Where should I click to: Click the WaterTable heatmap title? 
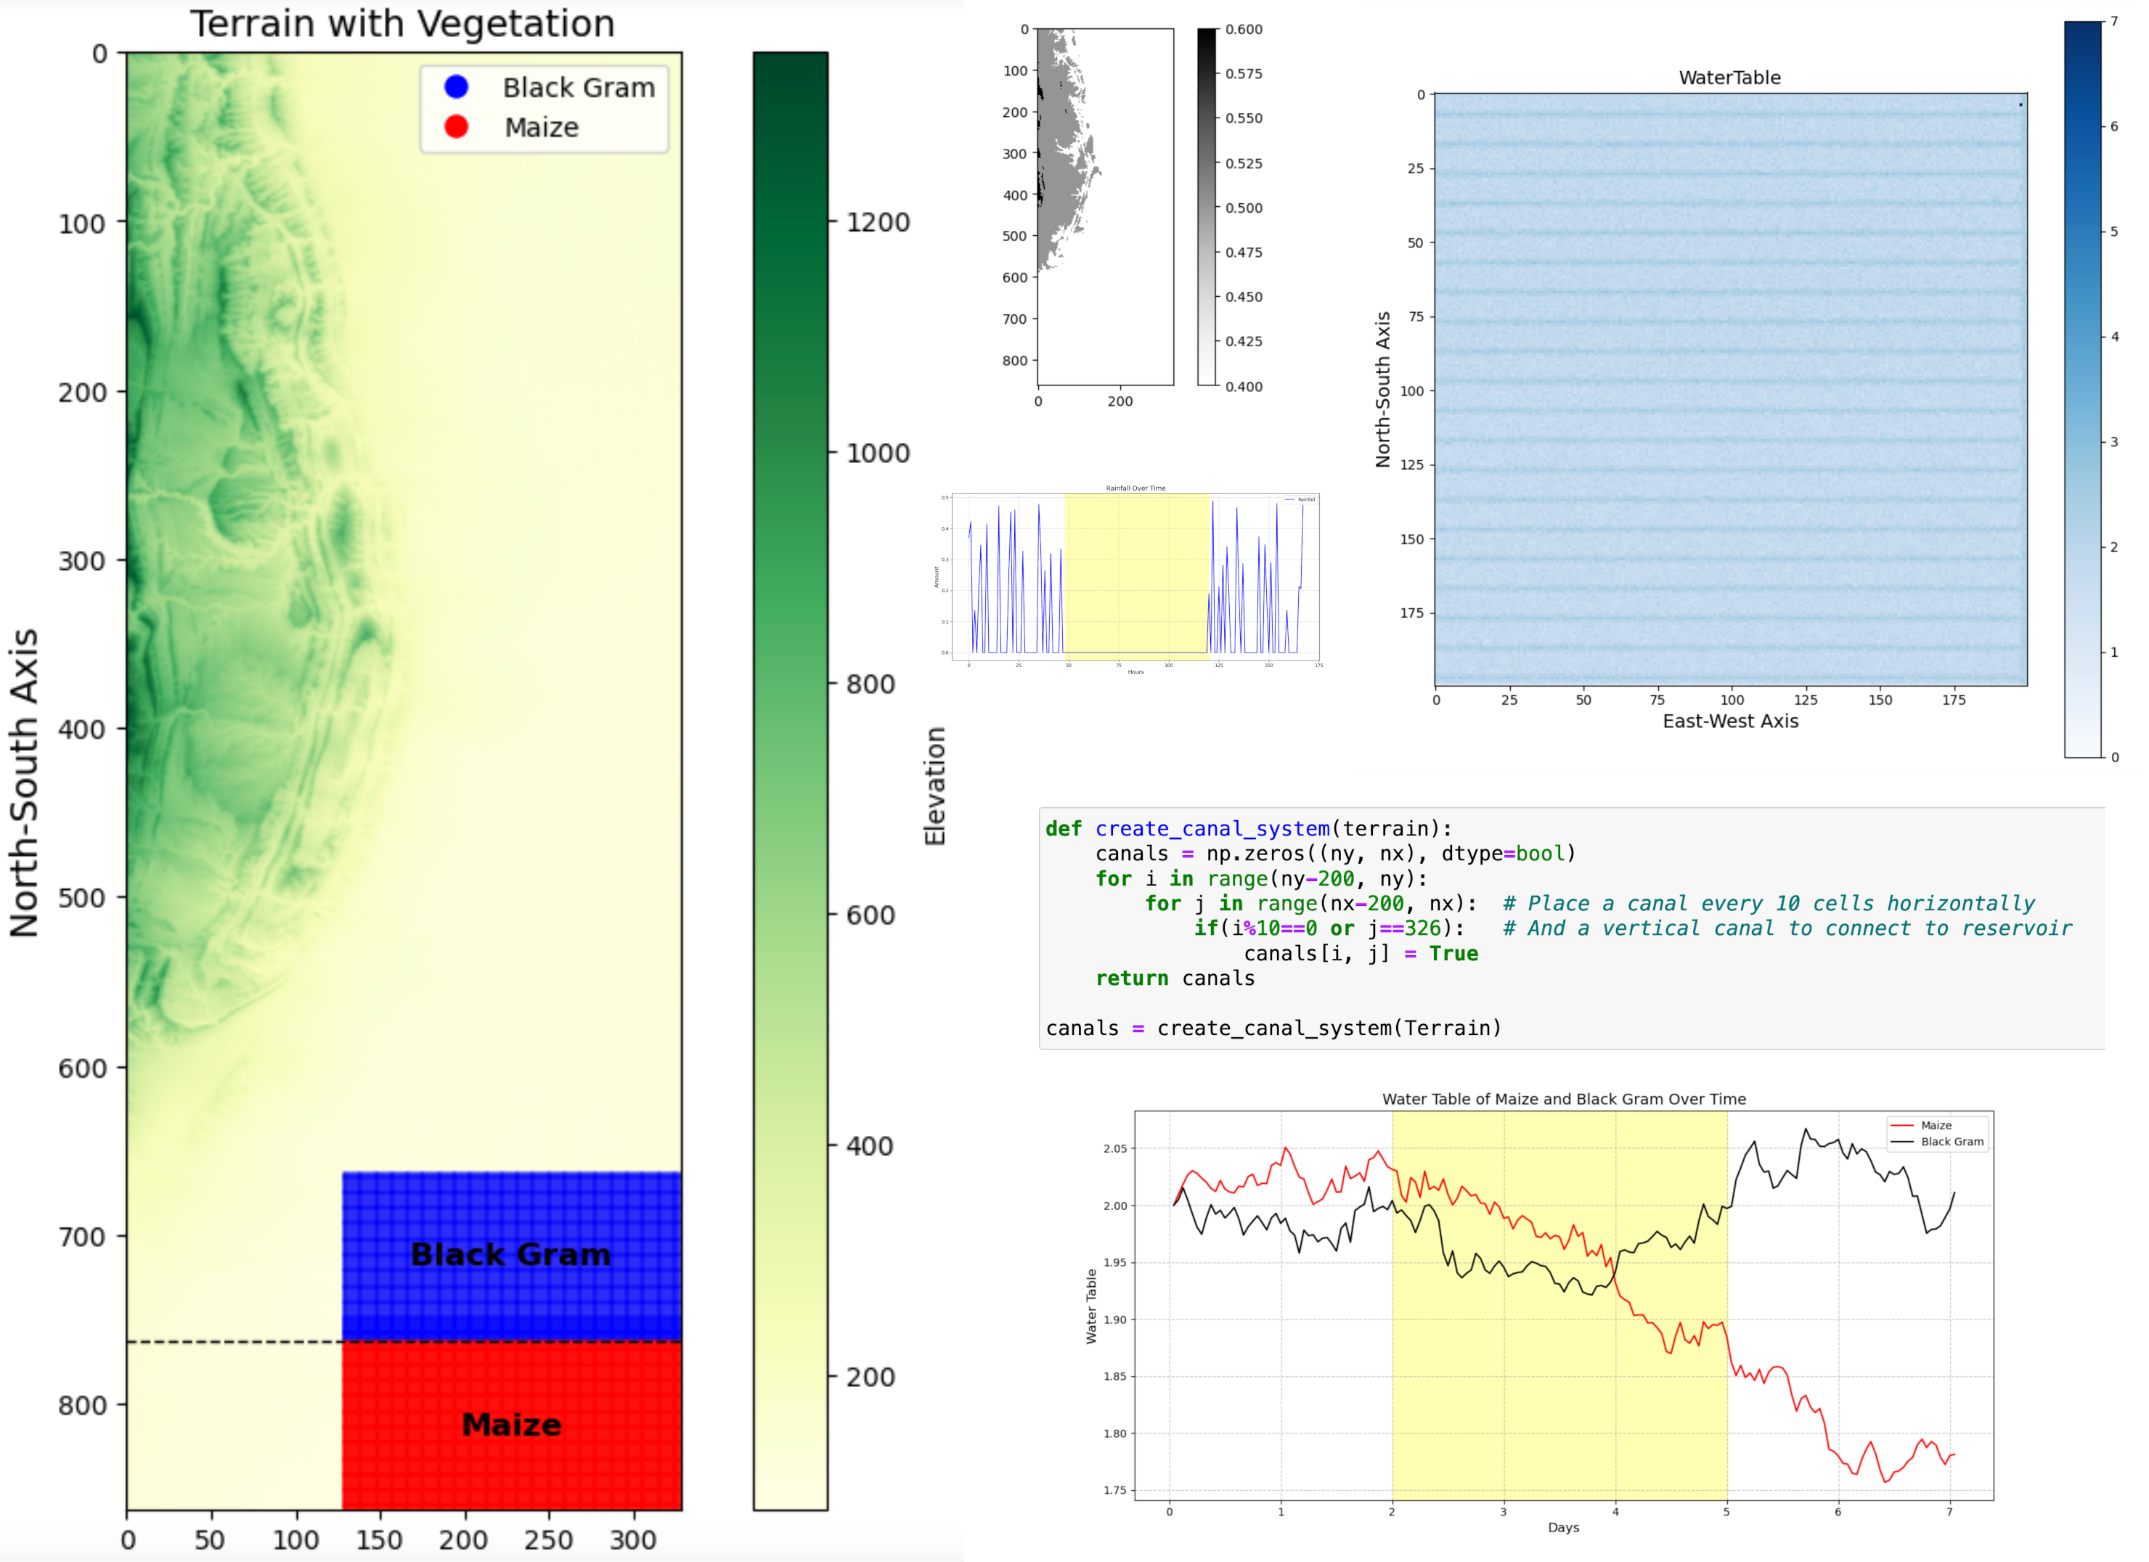[1729, 78]
